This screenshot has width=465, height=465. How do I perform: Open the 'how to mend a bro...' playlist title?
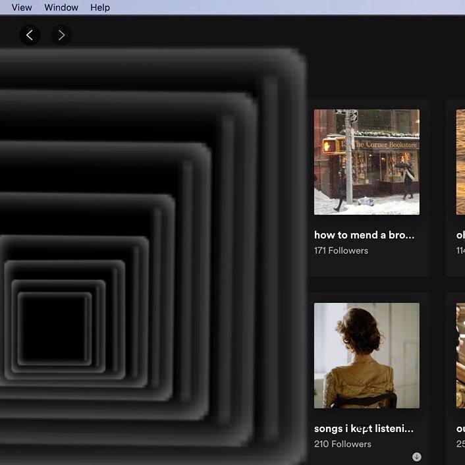364,235
